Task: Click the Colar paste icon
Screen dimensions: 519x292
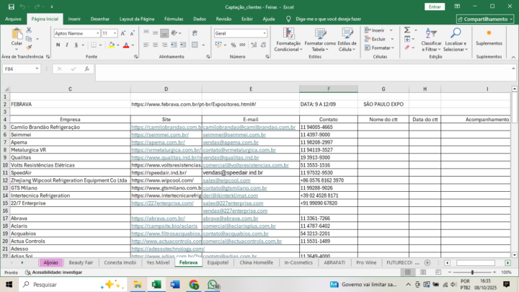Action: click(16, 35)
